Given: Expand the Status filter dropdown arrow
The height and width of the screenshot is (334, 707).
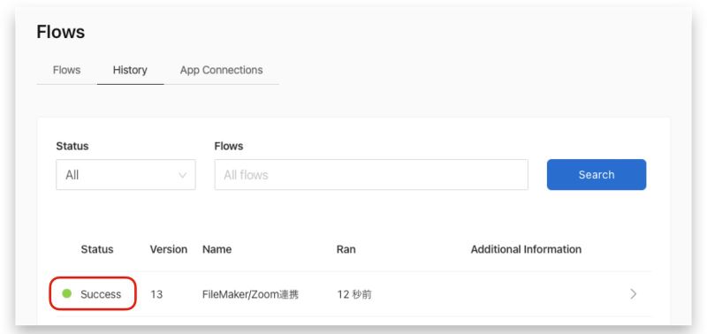Looking at the screenshot, I should coord(183,175).
